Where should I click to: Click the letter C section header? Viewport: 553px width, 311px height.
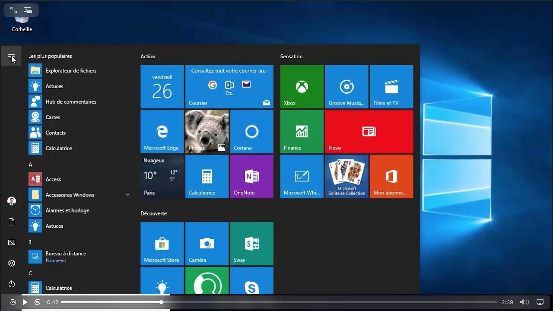[x=30, y=273]
